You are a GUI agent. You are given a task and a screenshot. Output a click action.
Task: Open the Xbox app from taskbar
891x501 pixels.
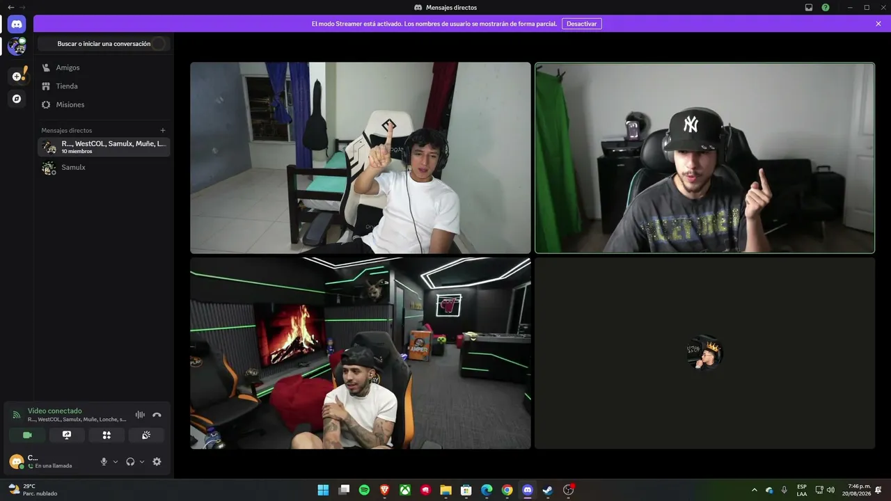click(405, 490)
